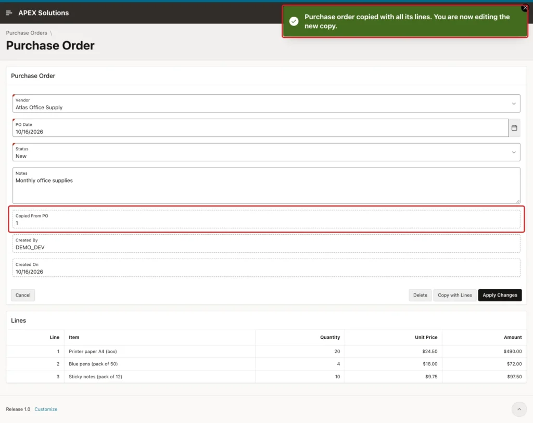
Task: Click the back-to-top arrow button
Action: tap(519, 409)
